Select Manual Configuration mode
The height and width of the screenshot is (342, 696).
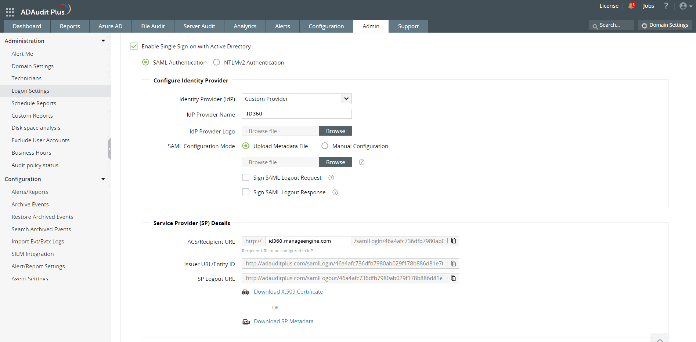(325, 146)
